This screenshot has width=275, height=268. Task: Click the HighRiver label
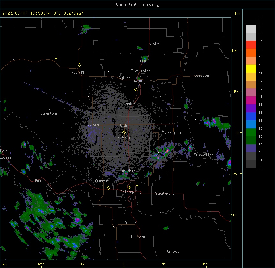[137, 236]
